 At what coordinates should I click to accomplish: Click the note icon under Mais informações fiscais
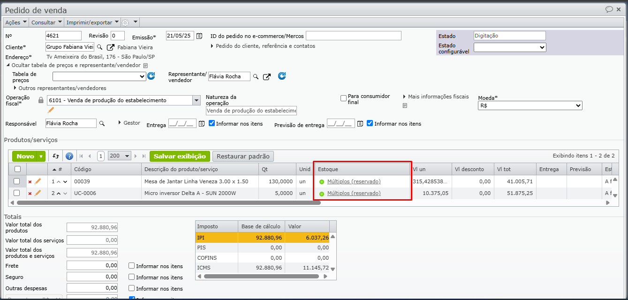(x=405, y=105)
